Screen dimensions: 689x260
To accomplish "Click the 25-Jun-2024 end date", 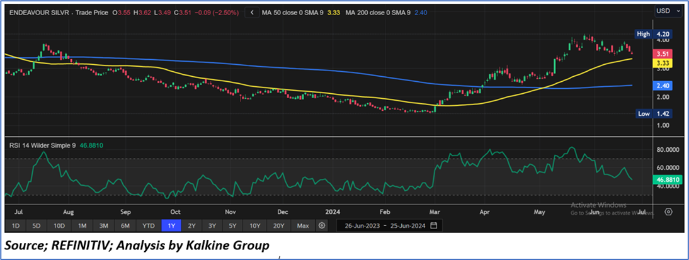I will click(x=407, y=226).
